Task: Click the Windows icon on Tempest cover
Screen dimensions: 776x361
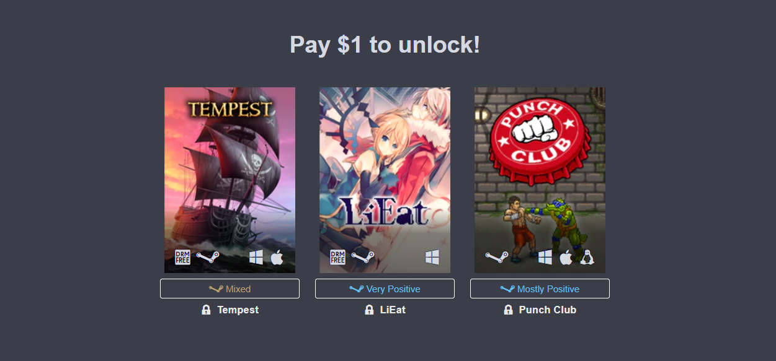Action: pyautogui.click(x=256, y=257)
